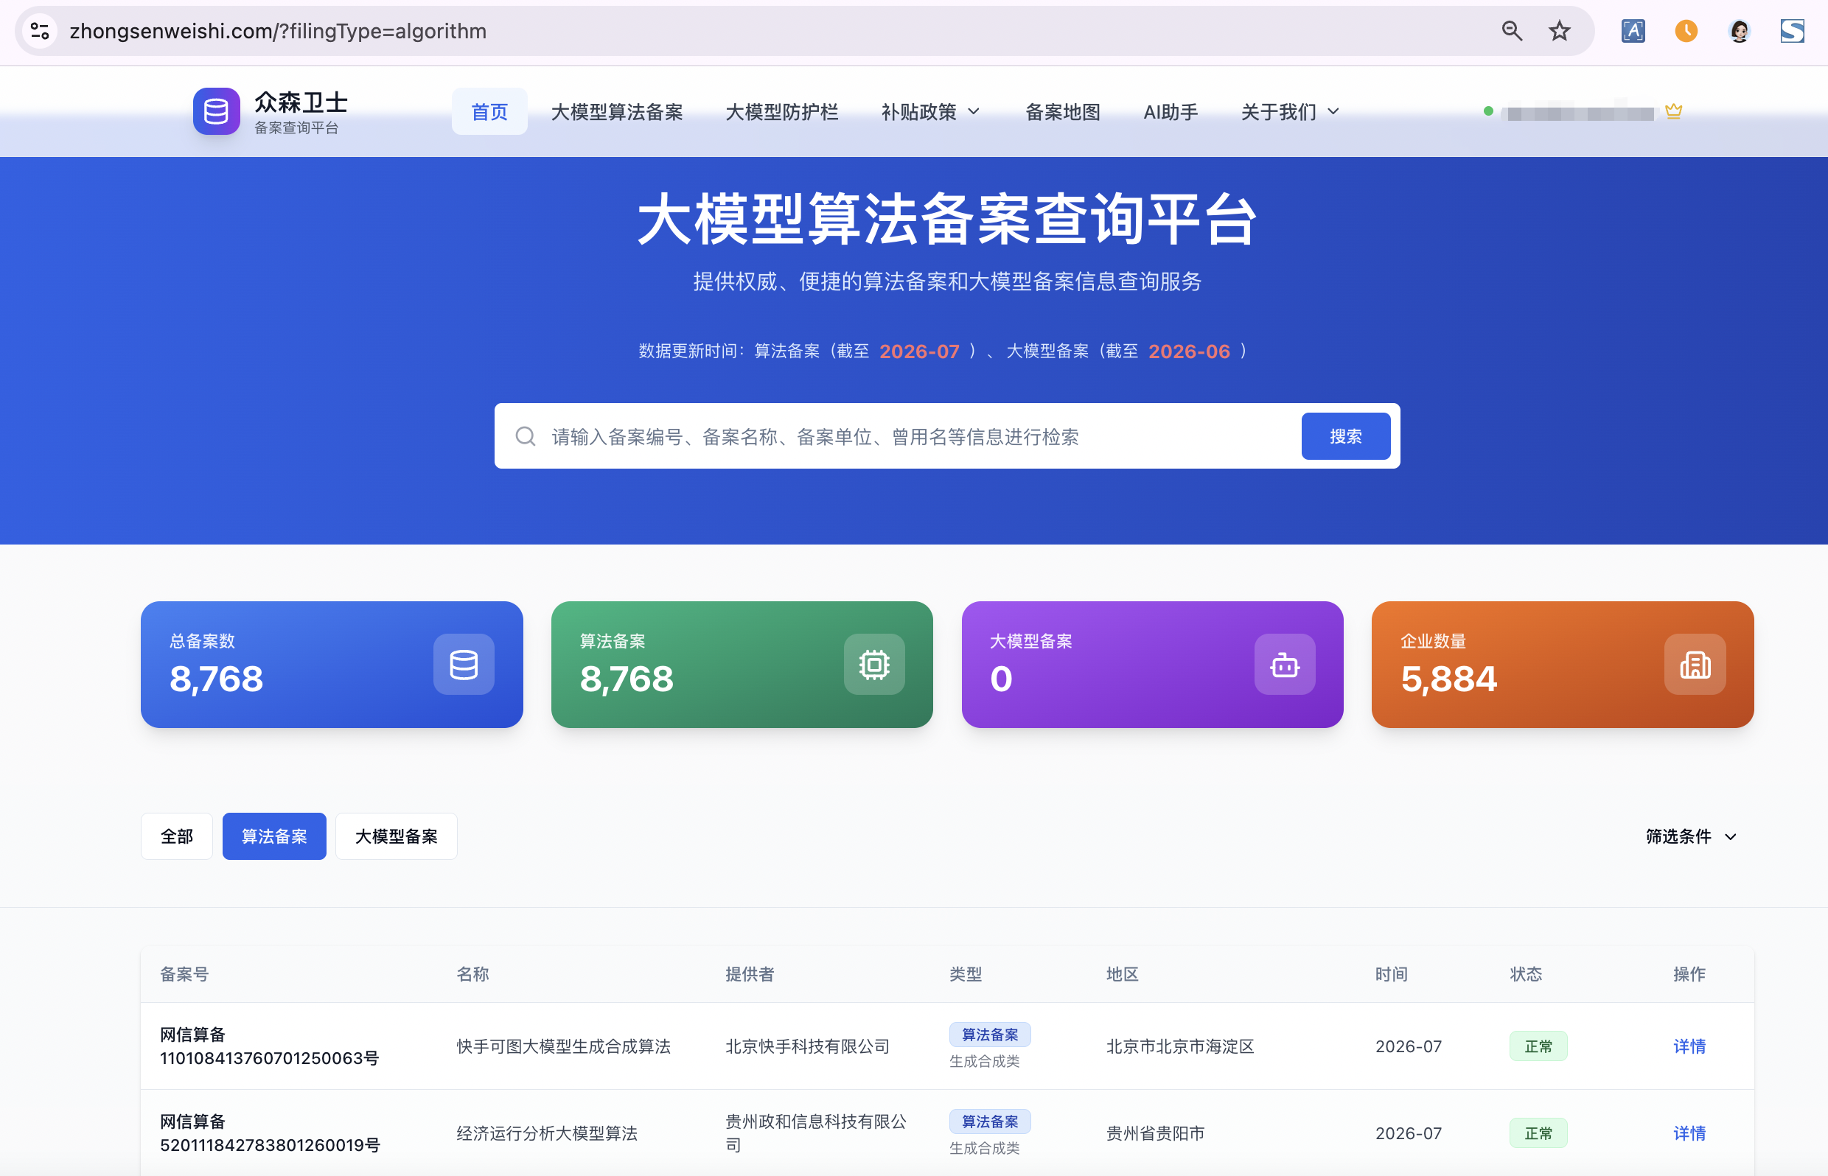Open the 备案地图 navigation item
The width and height of the screenshot is (1828, 1176).
tap(1063, 112)
